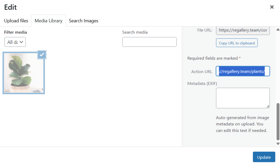Focus the Action URL text field
Screen dimensions: 280x164
[x=243, y=71]
